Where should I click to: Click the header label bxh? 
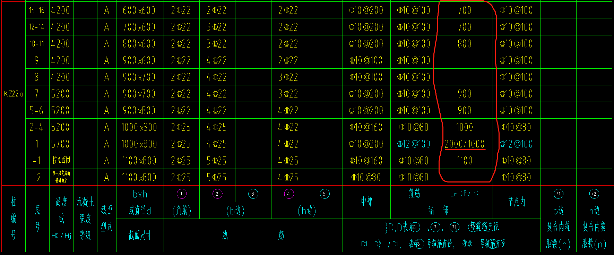pos(140,194)
